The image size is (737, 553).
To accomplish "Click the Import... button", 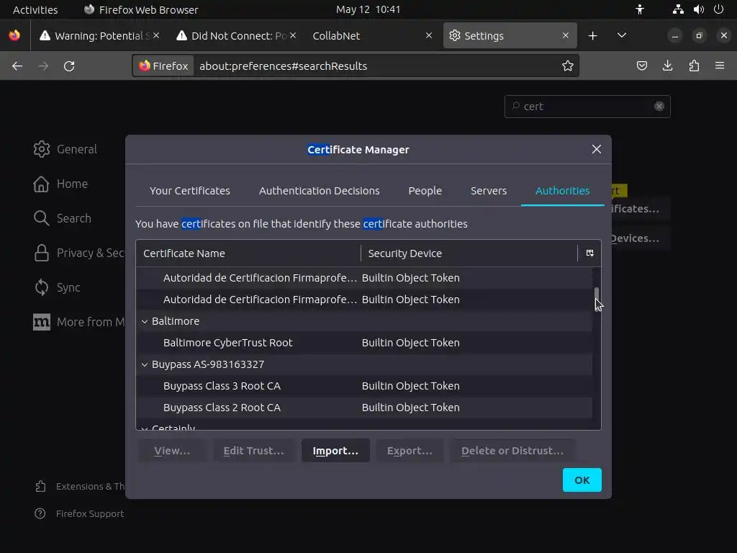I will click(x=335, y=451).
